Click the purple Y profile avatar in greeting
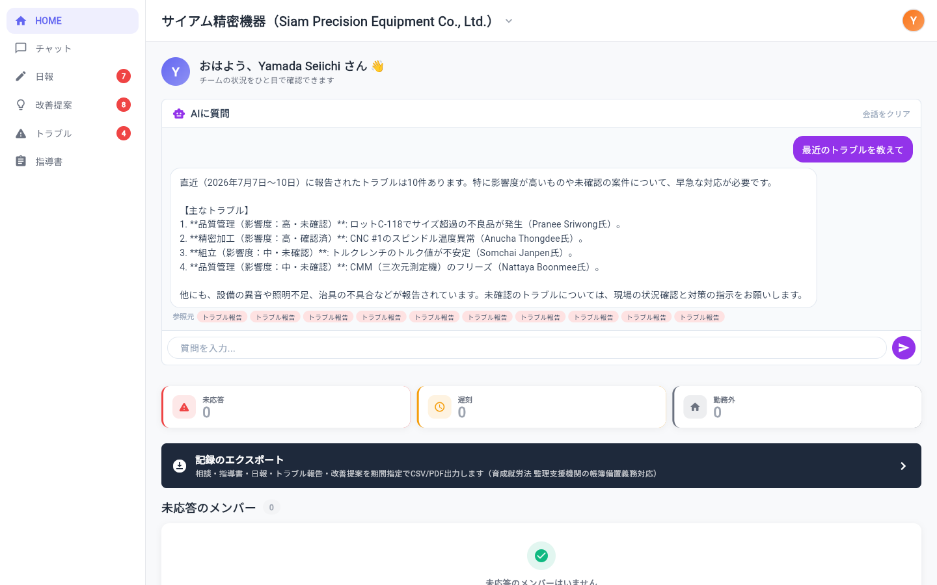This screenshot has height=585, width=937. click(176, 71)
